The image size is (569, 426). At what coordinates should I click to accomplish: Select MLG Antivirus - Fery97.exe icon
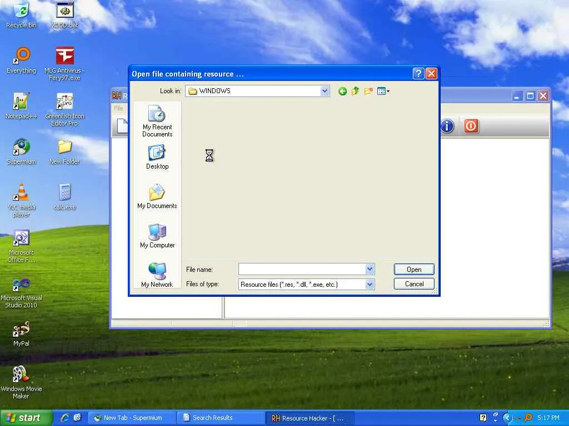tap(64, 64)
